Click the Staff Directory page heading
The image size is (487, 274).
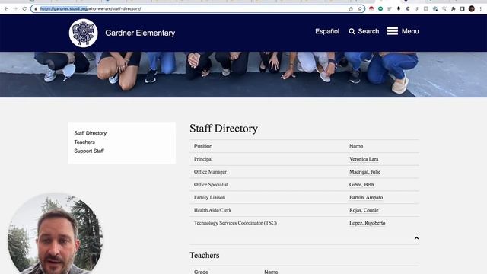pos(224,129)
